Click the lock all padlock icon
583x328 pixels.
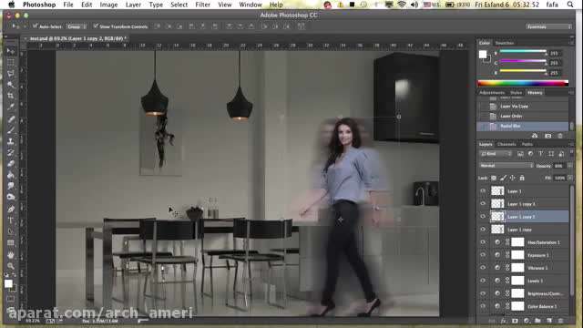pyautogui.click(x=522, y=178)
